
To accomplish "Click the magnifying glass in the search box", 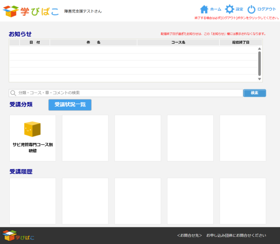I will [x=13, y=93].
